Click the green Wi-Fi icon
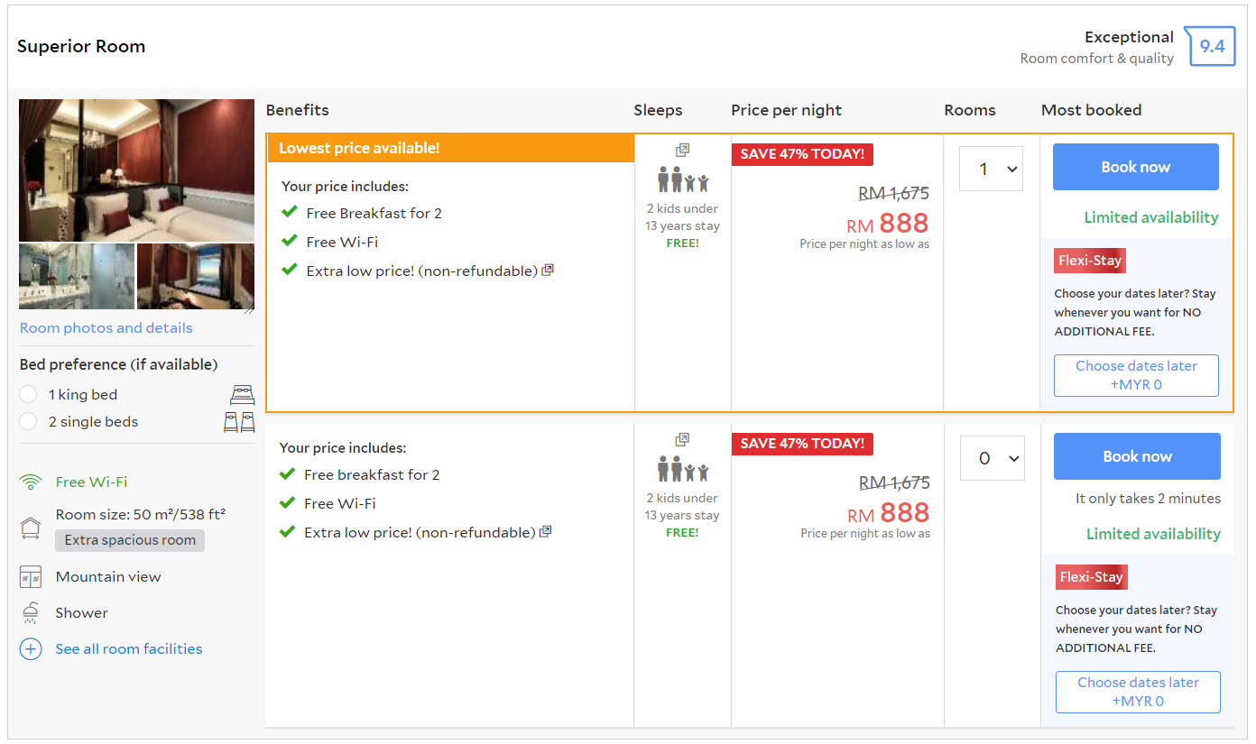This screenshot has height=744, width=1256. point(31,482)
